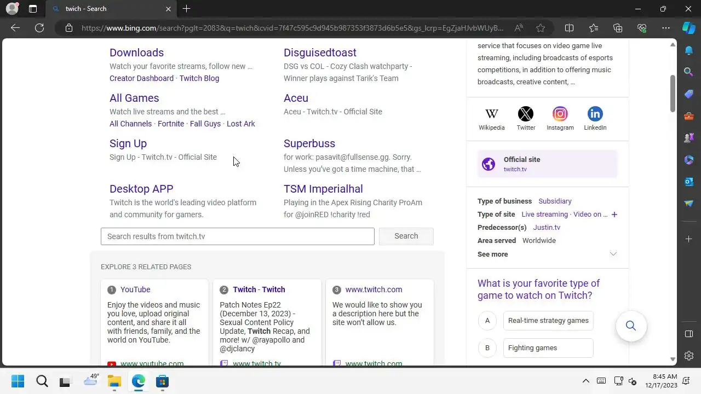The width and height of the screenshot is (701, 394).
Task: Expand See more in Twitch info
Action: [547, 254]
